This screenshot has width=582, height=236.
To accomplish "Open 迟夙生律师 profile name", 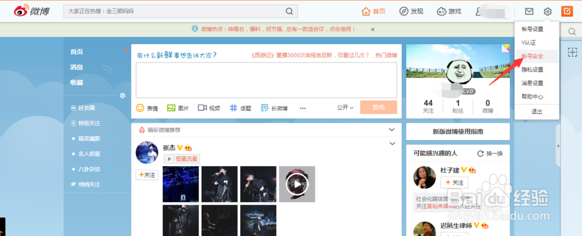I will pyautogui.click(x=456, y=226).
